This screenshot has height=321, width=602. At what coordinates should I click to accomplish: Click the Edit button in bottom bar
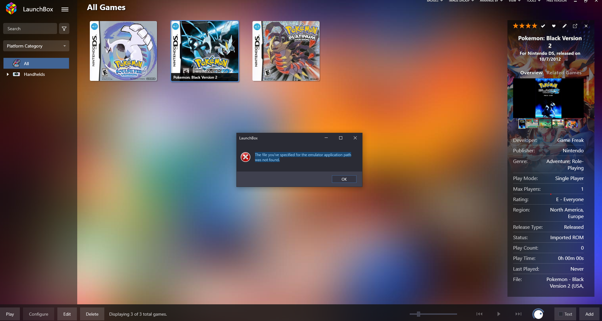(x=67, y=314)
